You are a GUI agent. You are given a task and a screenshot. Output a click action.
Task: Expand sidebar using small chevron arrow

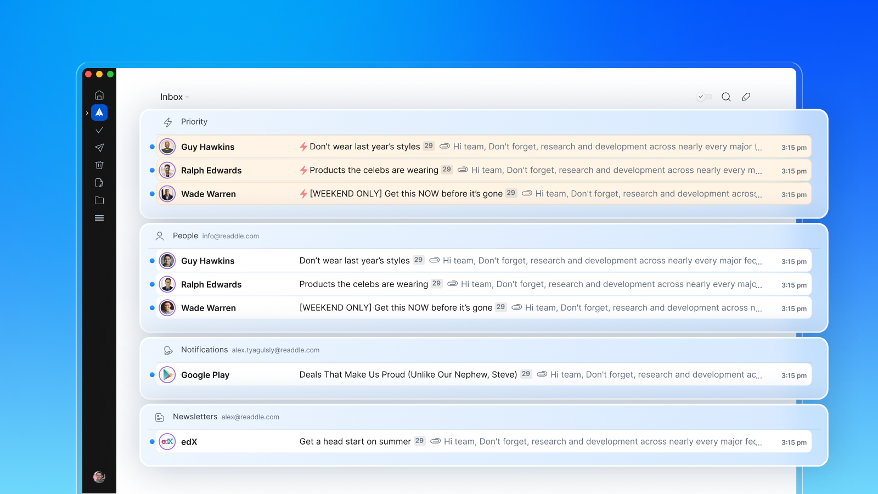87,113
